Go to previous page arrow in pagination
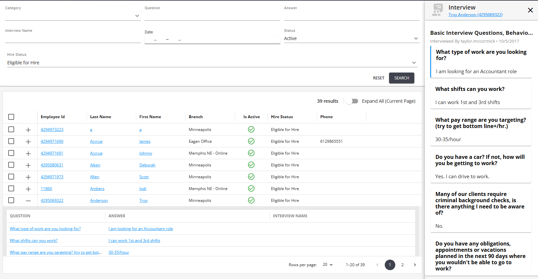Image resolution: width=538 pixels, height=279 pixels. click(377, 265)
